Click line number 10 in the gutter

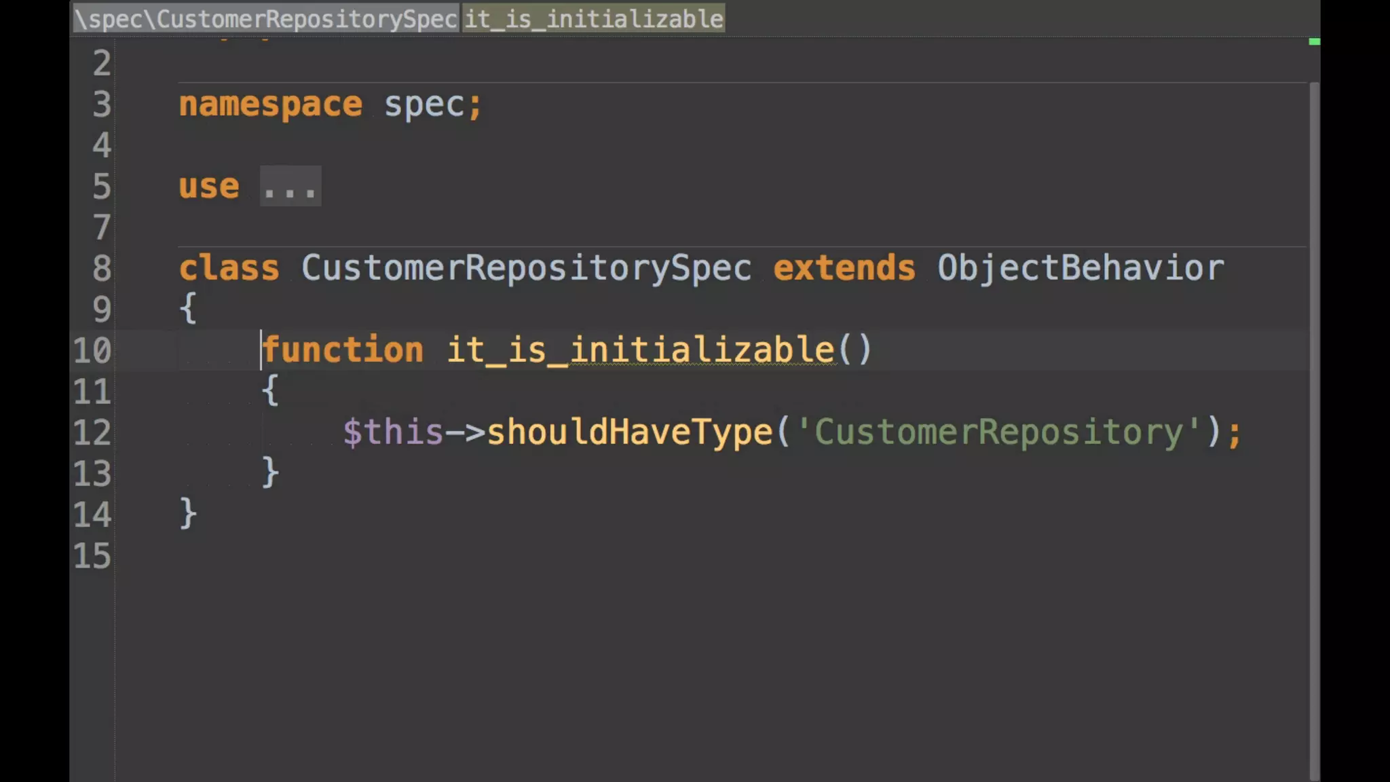pyautogui.click(x=92, y=351)
